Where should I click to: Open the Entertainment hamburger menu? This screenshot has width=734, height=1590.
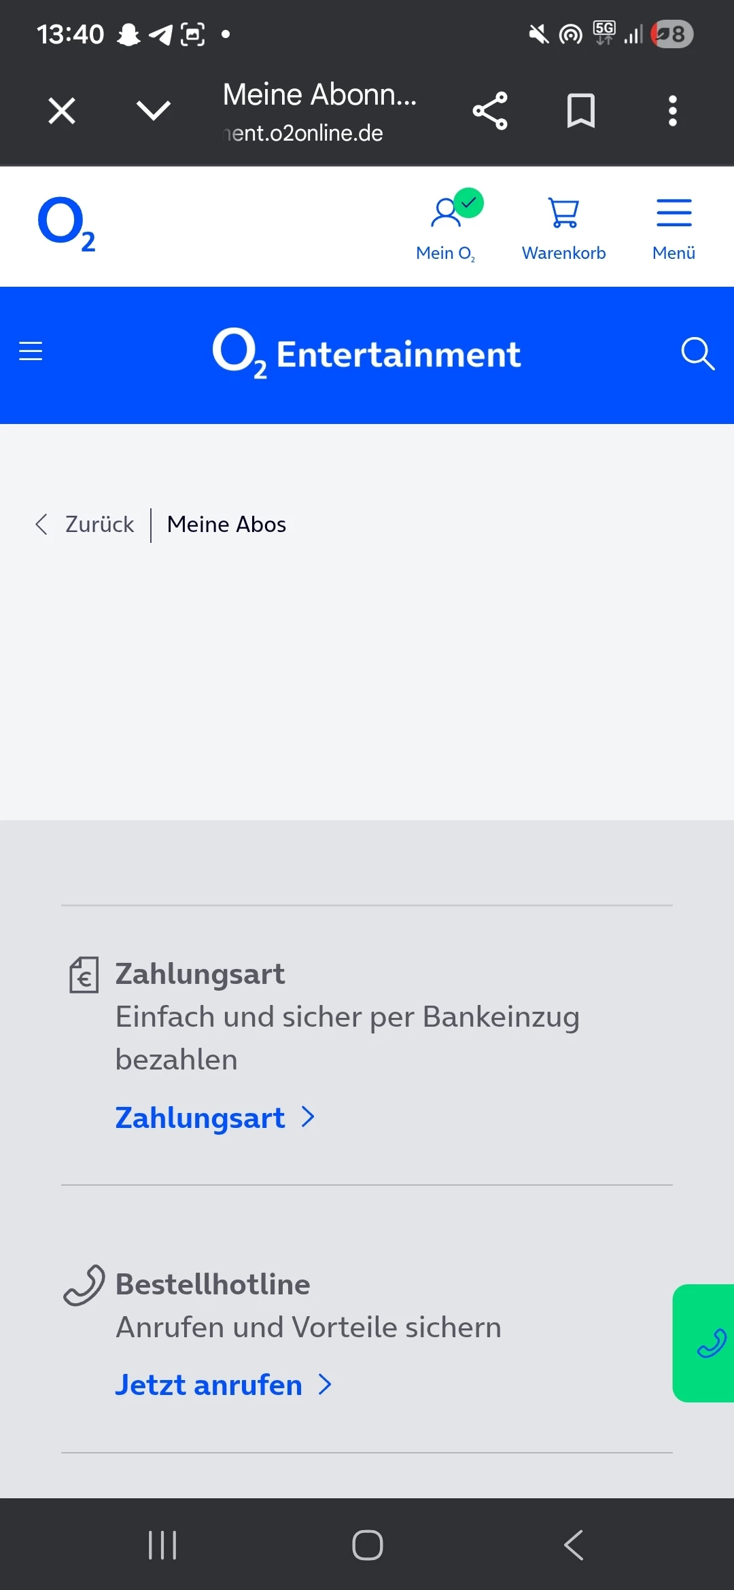31,351
